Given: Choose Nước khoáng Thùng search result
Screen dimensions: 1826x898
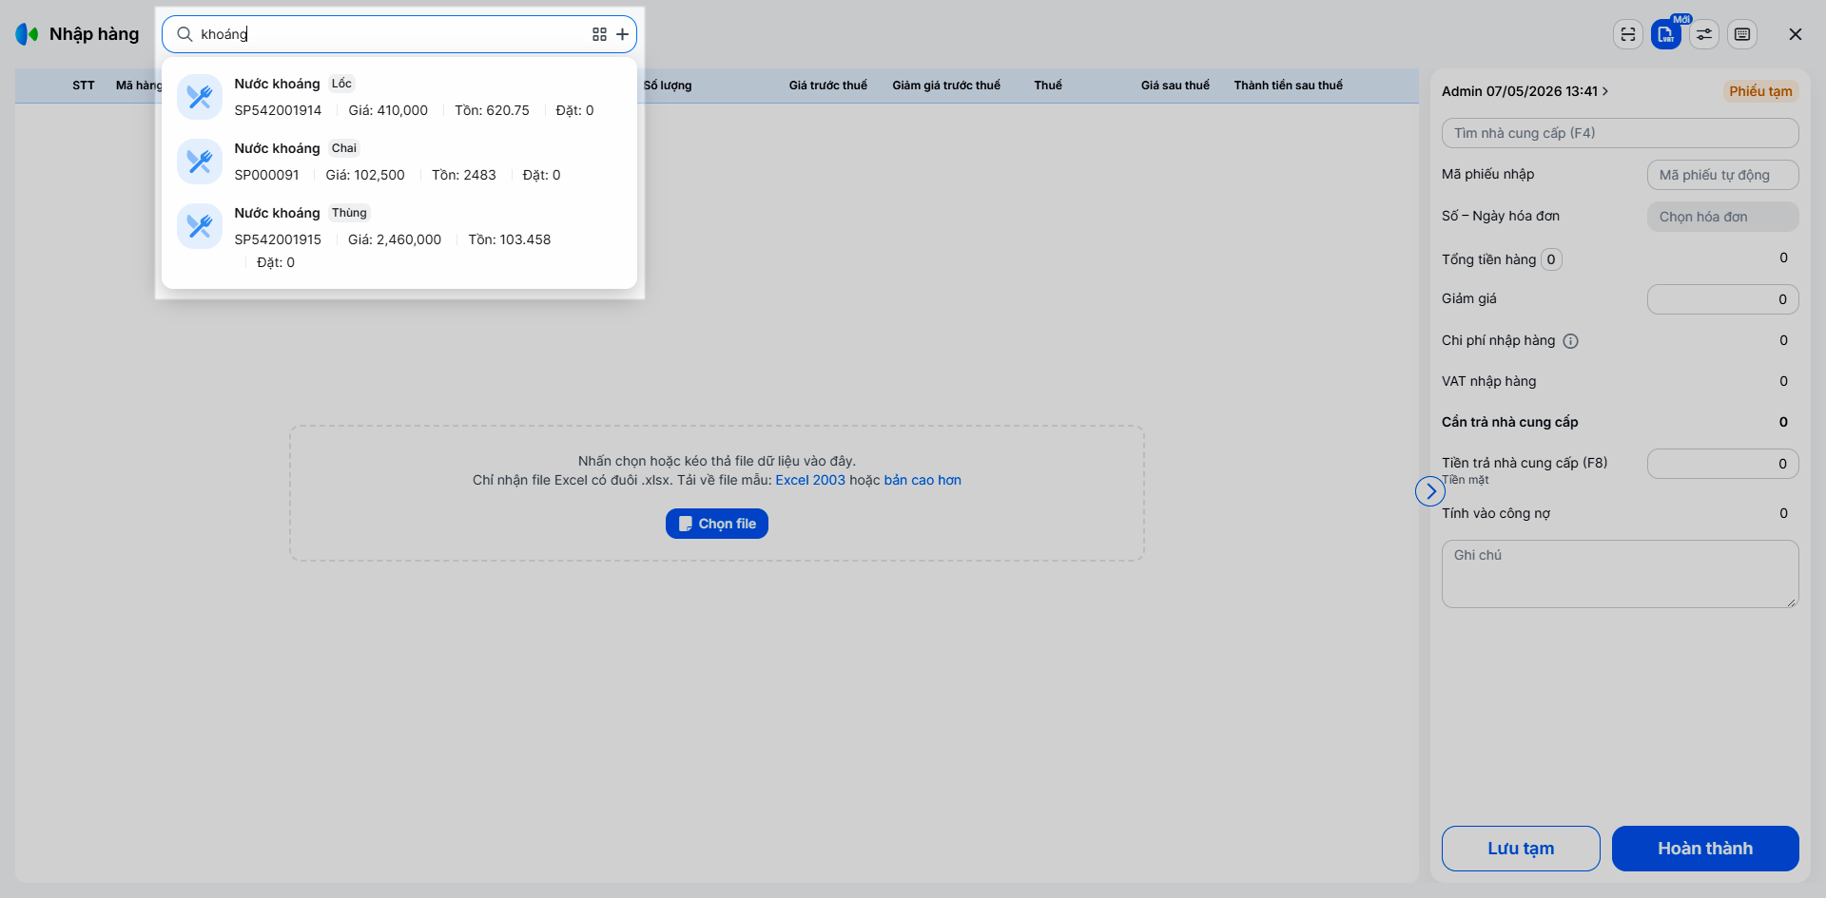Looking at the screenshot, I should 399,238.
